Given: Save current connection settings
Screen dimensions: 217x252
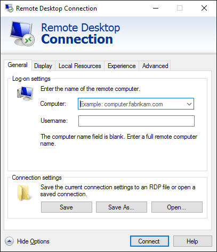Looking at the screenshot, I should point(67,207).
